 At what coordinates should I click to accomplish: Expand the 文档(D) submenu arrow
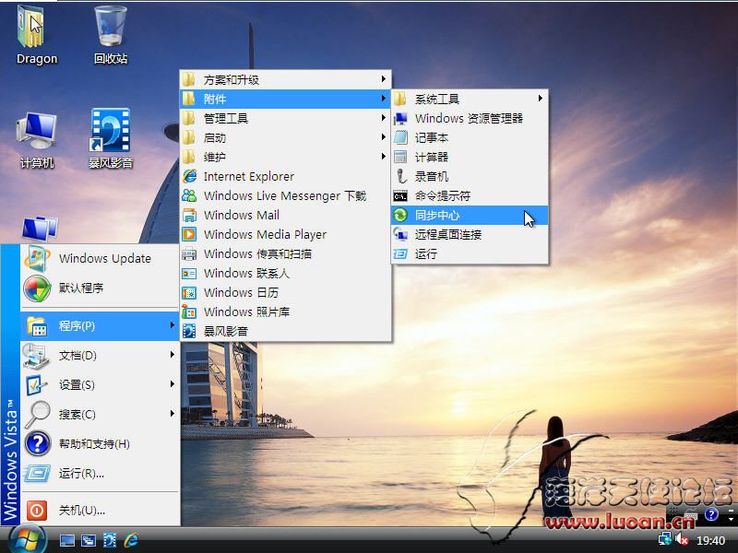click(173, 355)
